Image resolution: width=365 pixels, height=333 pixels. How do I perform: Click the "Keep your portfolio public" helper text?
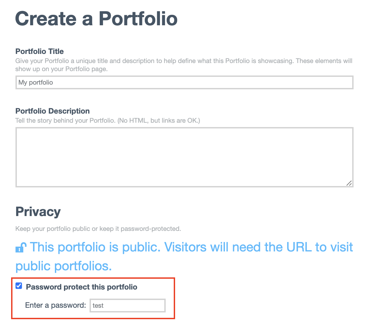click(x=98, y=229)
